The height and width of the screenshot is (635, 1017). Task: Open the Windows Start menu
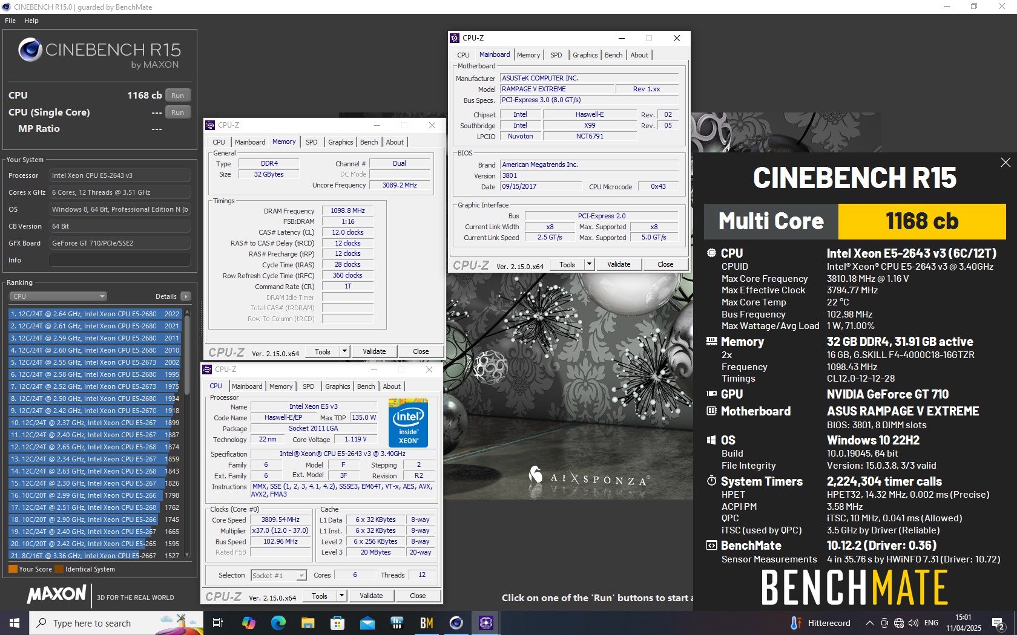[15, 623]
